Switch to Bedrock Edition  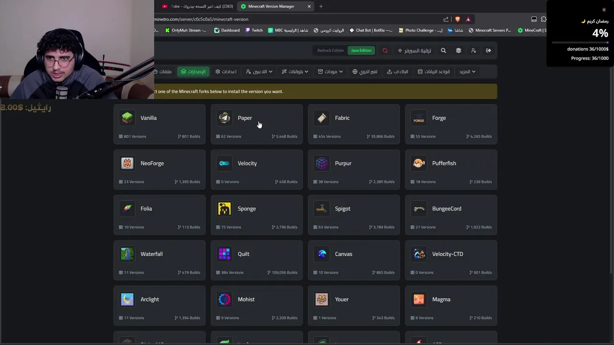click(x=331, y=50)
